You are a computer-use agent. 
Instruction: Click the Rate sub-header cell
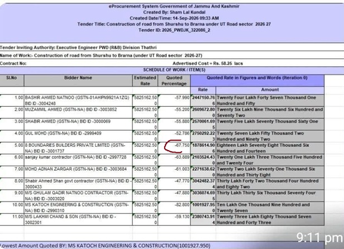click(x=203, y=90)
